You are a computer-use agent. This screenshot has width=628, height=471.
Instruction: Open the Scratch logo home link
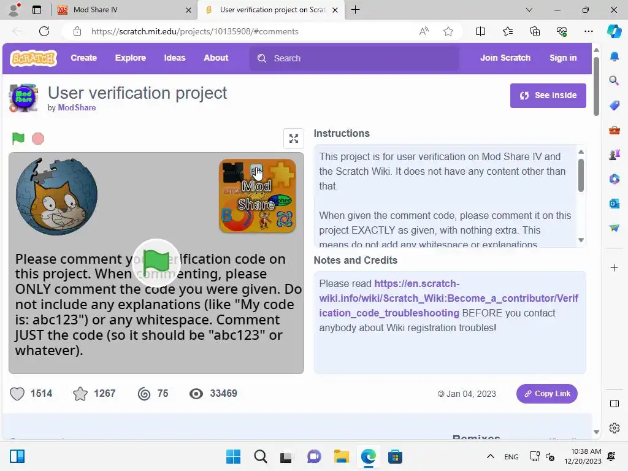pos(34,58)
